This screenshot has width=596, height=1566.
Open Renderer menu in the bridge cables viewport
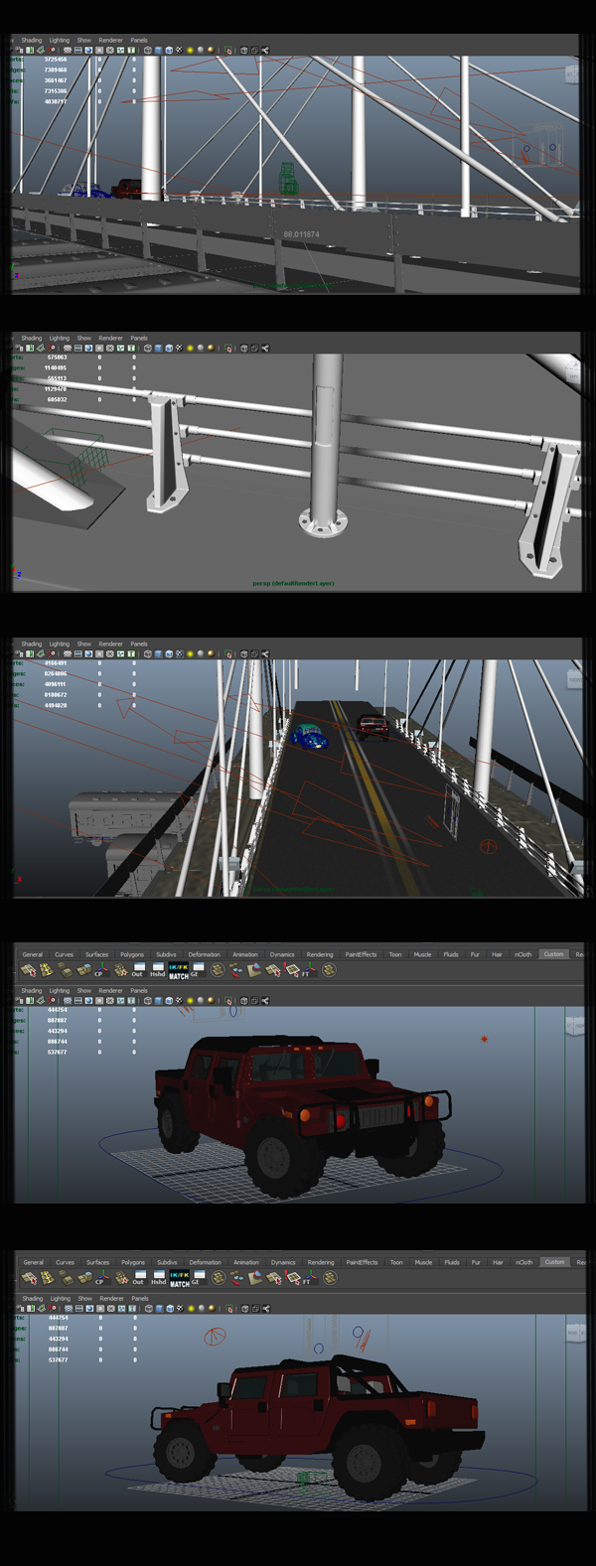110,41
